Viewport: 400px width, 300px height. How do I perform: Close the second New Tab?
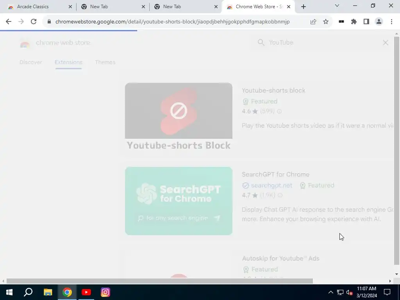coord(216,7)
